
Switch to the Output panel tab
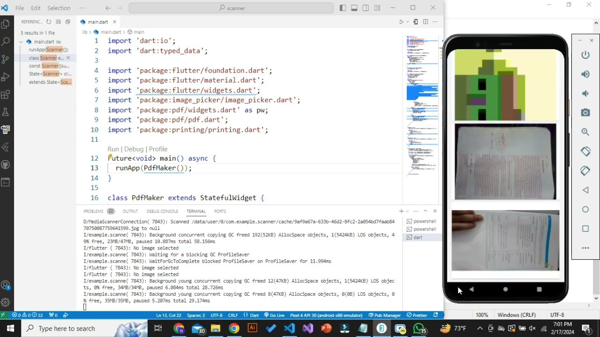[130, 212]
